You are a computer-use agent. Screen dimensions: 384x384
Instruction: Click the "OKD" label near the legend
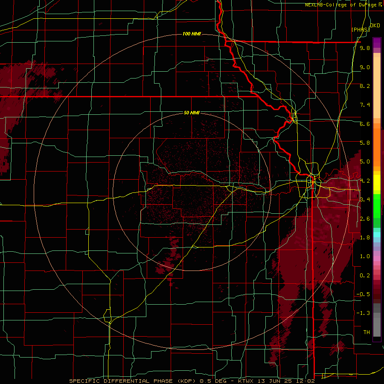375,26
